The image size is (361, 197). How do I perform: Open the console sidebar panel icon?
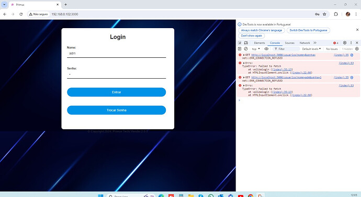pos(240,49)
